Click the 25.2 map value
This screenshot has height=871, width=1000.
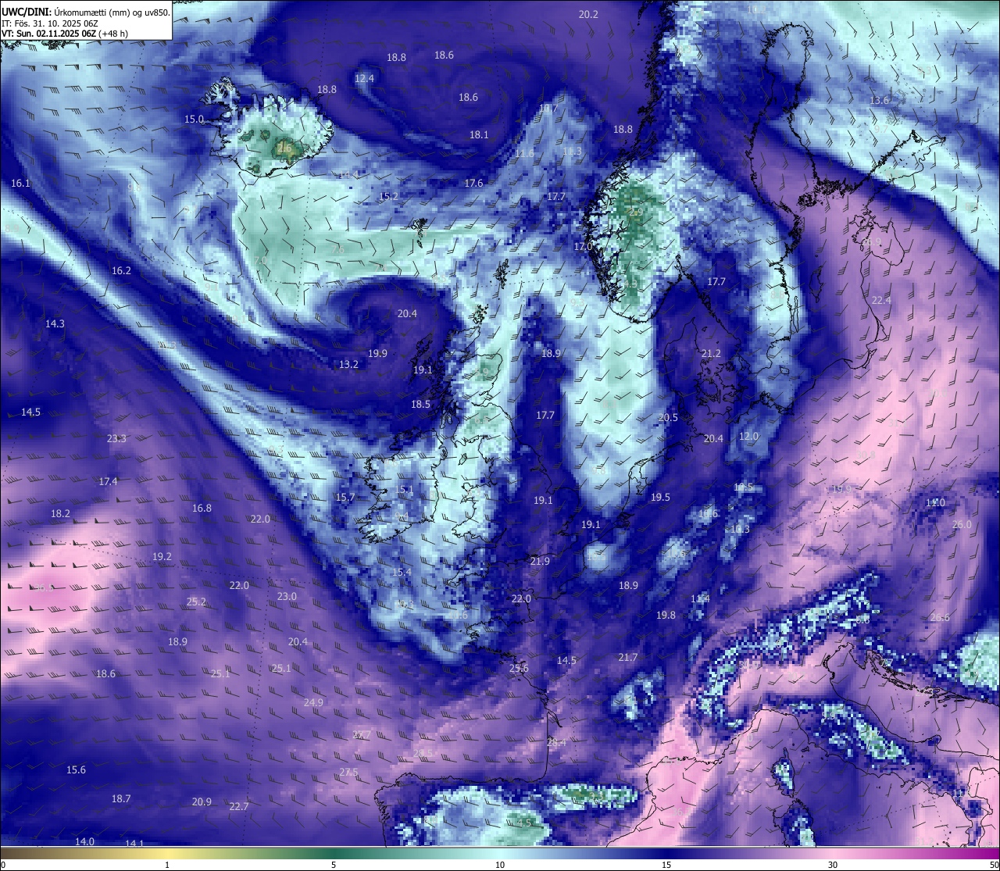tap(196, 602)
